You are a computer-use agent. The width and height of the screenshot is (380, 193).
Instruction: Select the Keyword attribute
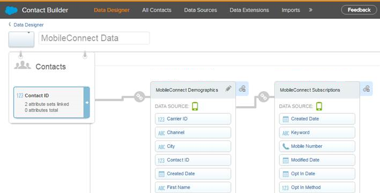[x=317, y=132]
